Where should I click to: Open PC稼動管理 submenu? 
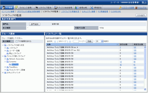103,11
